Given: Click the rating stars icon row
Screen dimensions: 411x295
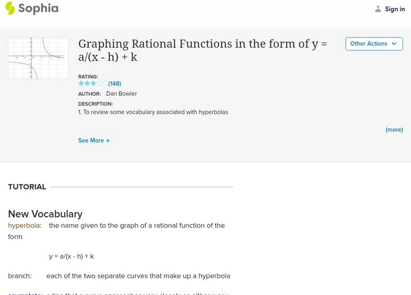Looking at the screenshot, I should click(x=93, y=83).
